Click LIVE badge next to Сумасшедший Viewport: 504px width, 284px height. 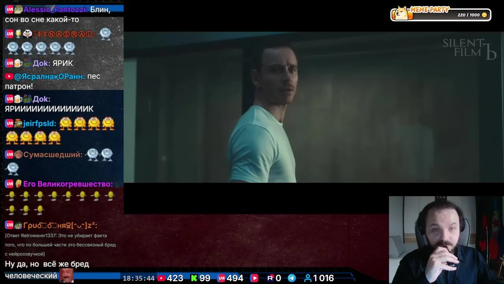(x=9, y=155)
